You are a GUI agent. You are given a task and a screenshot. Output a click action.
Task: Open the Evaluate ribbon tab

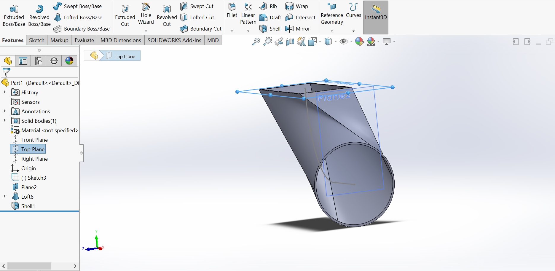pyautogui.click(x=84, y=40)
